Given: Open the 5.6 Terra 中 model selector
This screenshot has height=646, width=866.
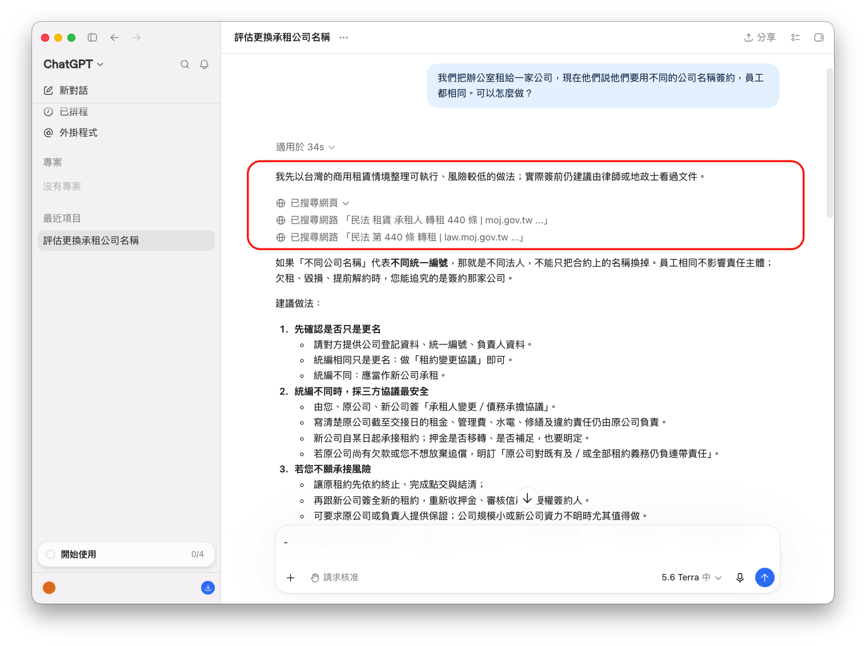Looking at the screenshot, I should [x=691, y=577].
